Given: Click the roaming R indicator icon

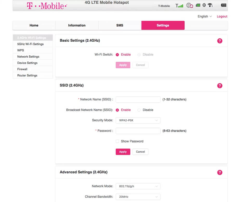Looking at the screenshot, I should pos(204,5).
